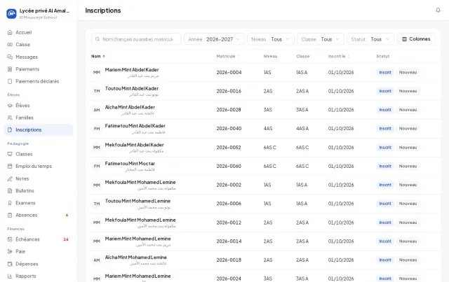This screenshot has width=449, height=282.
Task: Click the MM avatar of Mariem Mint Abdel Kader
Action: (97, 72)
